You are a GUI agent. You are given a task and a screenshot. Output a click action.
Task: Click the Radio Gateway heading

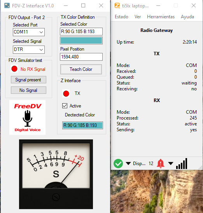[156, 30]
